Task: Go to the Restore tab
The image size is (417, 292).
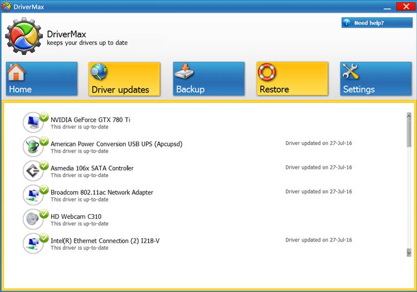Action: pos(292,79)
